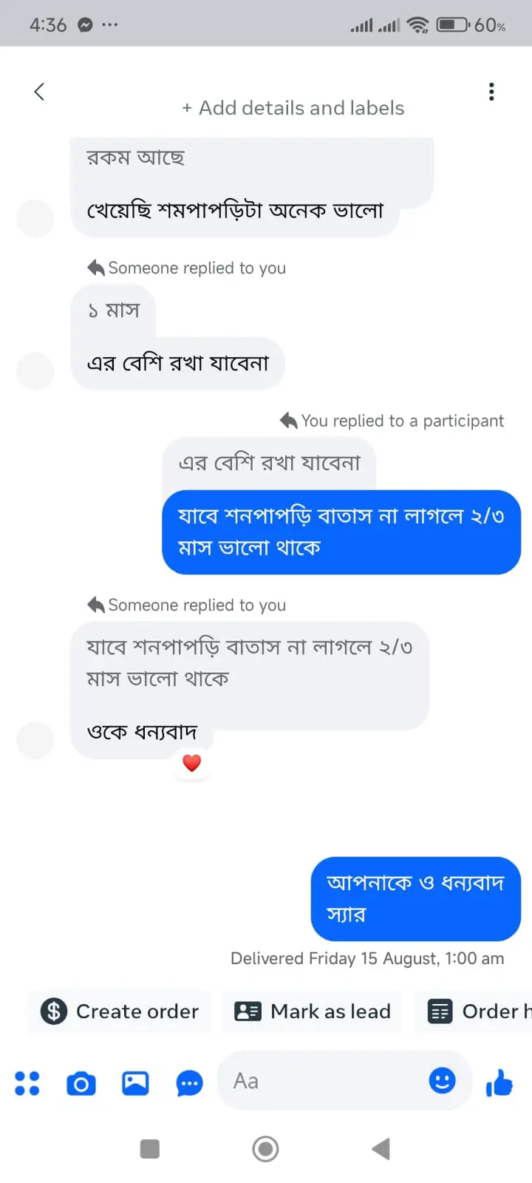Tap the quoted reply above ওকে ধন্যবাদ
The image size is (532, 1183).
tap(249, 662)
